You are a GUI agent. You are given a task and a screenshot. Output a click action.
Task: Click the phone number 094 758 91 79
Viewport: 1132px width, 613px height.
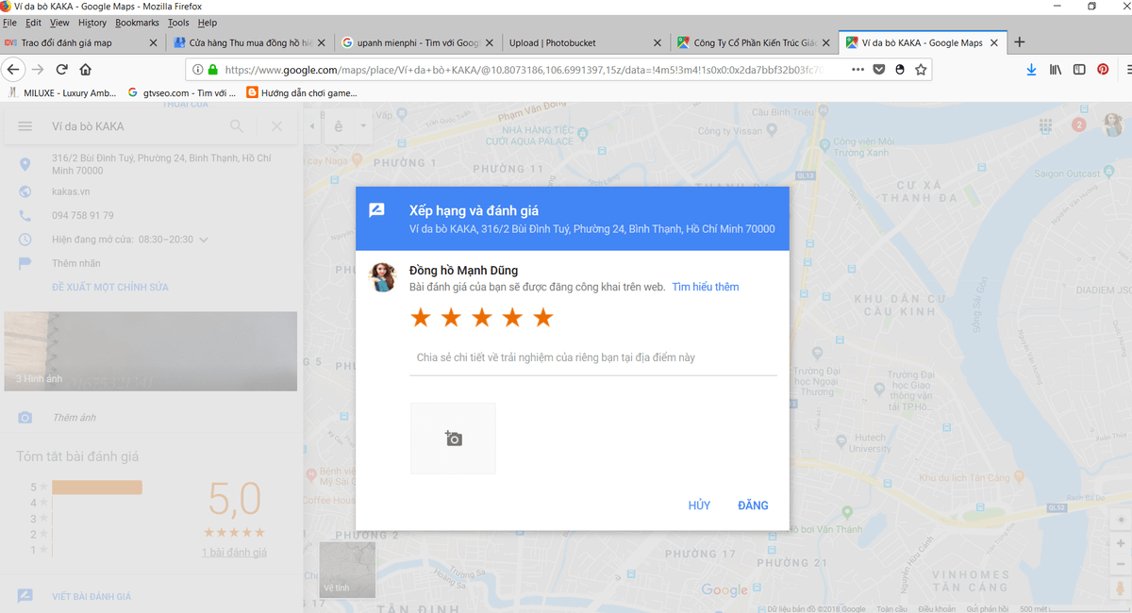point(83,216)
